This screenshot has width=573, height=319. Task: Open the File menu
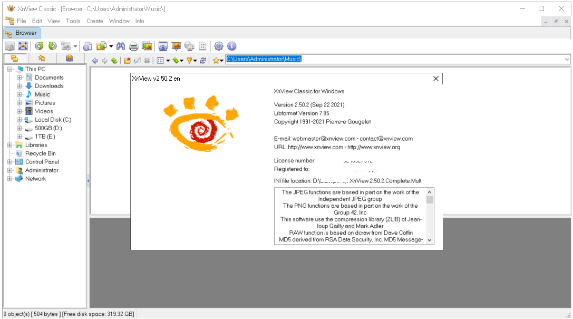(21, 21)
